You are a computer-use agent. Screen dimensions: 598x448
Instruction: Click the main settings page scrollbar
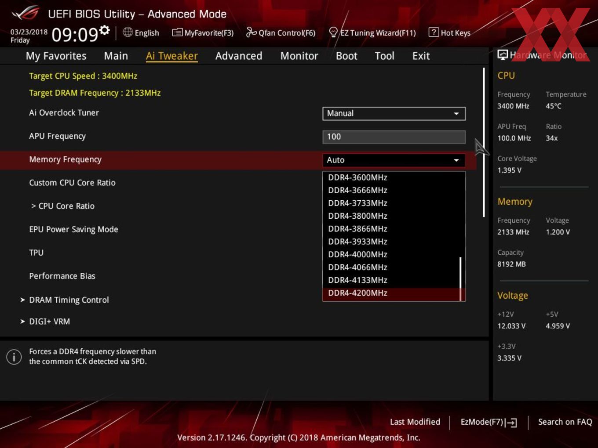484,142
